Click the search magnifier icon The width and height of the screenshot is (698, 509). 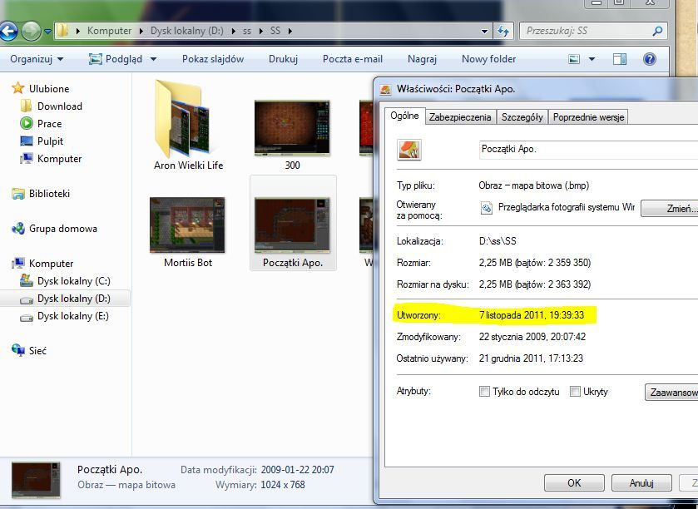(657, 31)
